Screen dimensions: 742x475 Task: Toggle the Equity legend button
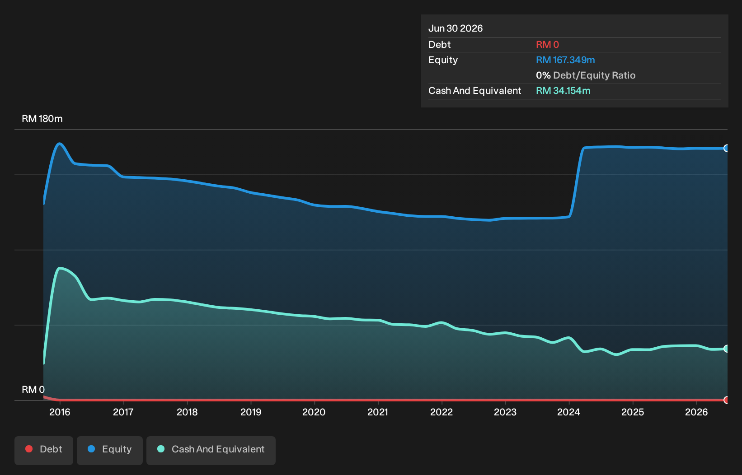pos(110,450)
